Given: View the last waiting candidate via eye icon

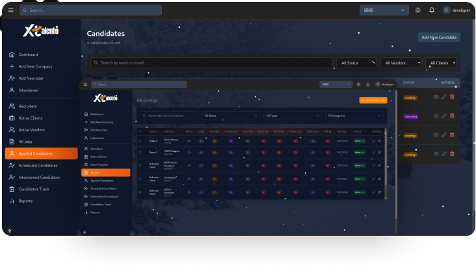Looking at the screenshot, I should (436, 155).
